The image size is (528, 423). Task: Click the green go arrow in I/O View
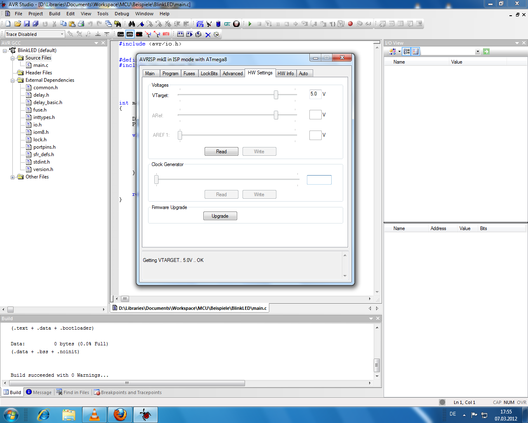486,52
